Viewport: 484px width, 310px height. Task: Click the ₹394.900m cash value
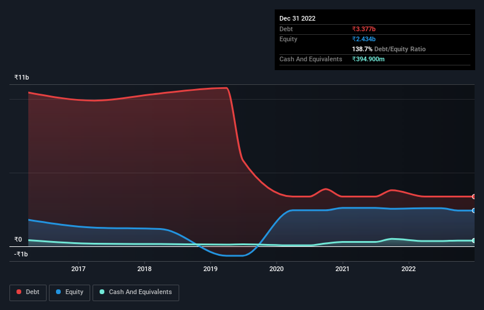(368, 59)
